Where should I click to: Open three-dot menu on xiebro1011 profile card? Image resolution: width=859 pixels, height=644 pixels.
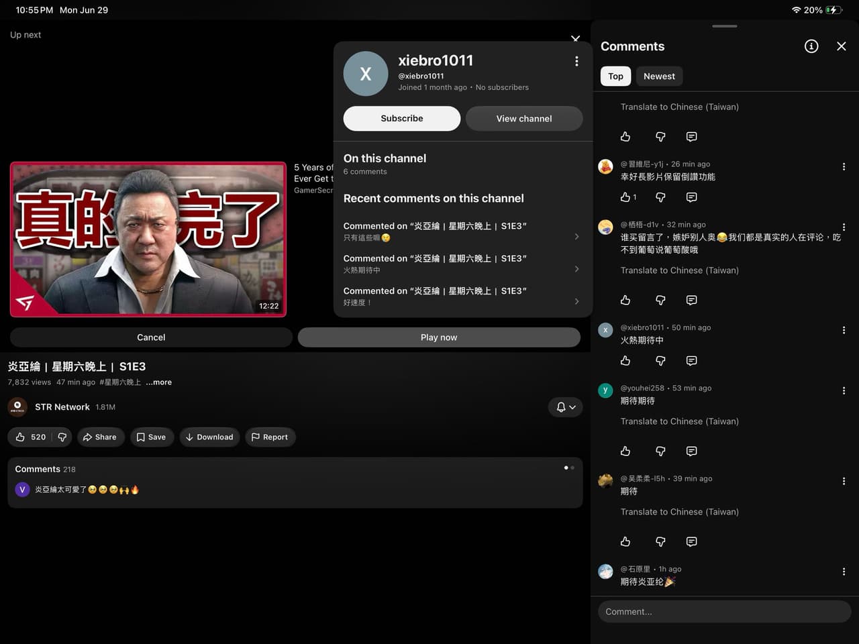576,61
